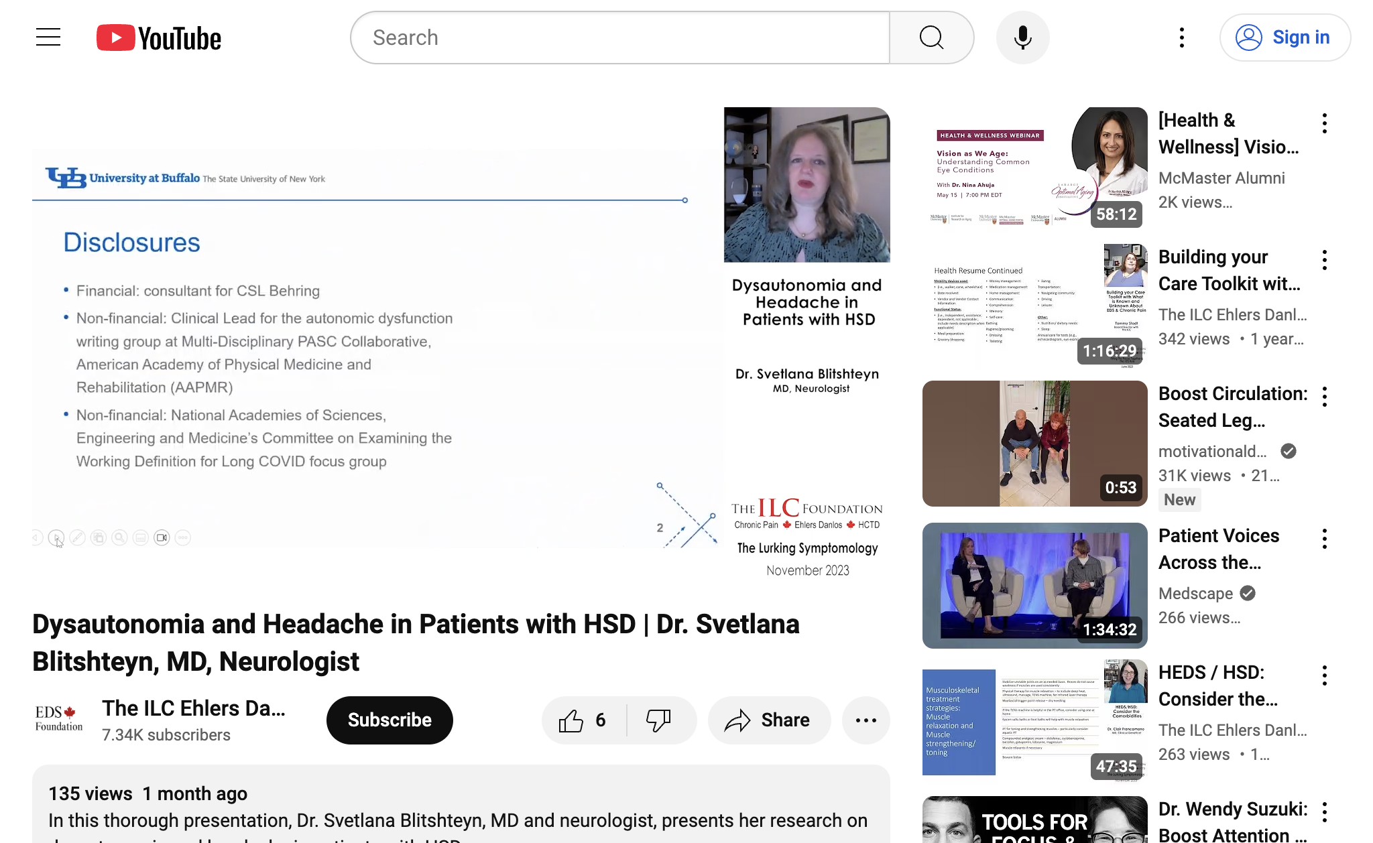The width and height of the screenshot is (1373, 843).
Task: Click '7.34K subscribers' text
Action: [166, 735]
